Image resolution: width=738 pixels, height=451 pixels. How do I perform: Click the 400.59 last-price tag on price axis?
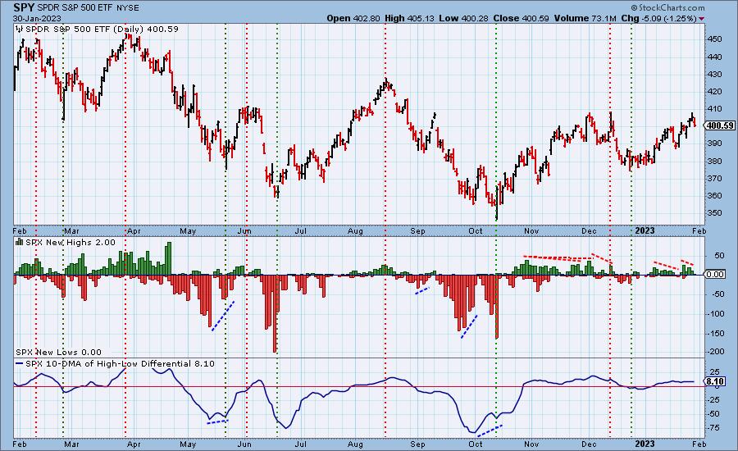[719, 125]
